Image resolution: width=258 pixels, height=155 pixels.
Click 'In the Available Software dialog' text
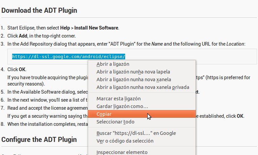tap(48, 92)
